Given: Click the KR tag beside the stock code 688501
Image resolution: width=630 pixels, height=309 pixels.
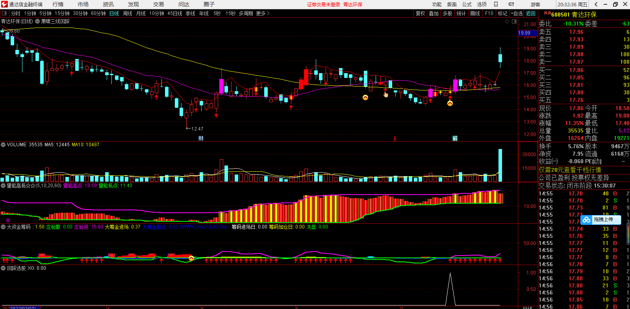Looking at the screenshot, I should click(547, 13).
